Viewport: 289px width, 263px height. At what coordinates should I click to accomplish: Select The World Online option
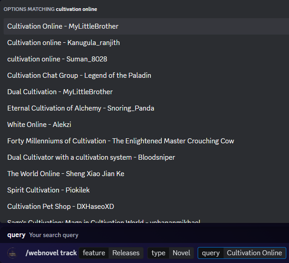pos(65,174)
